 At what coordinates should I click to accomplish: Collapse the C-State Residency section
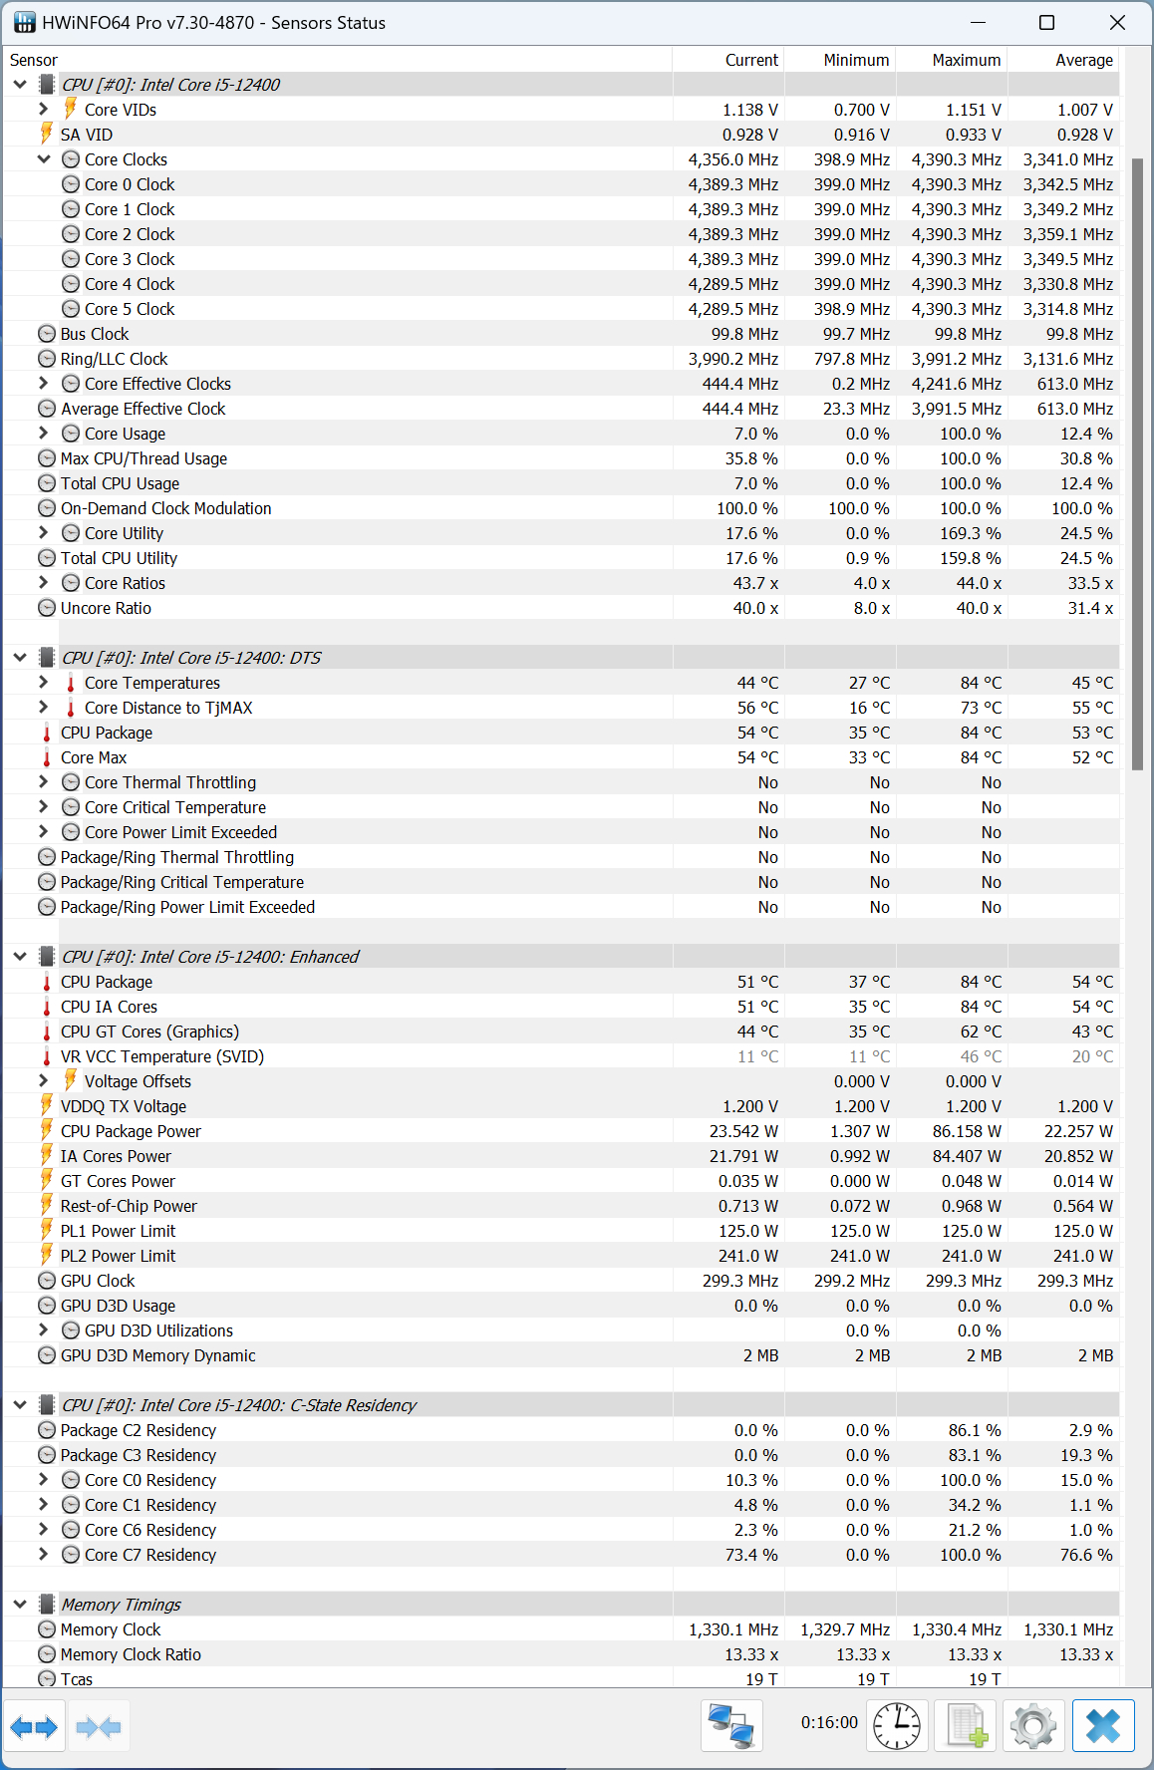pos(20,1404)
